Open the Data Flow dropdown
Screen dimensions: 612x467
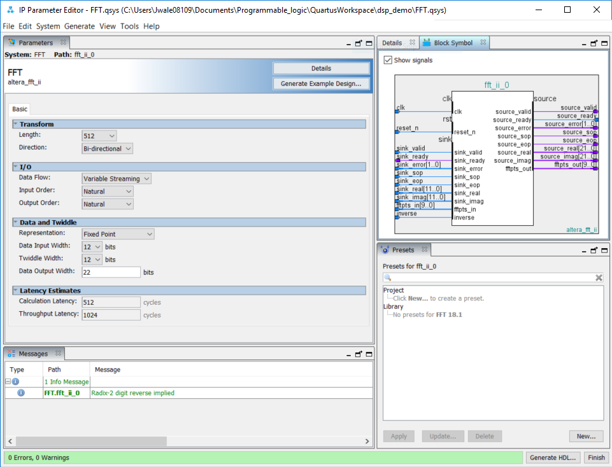(x=117, y=179)
